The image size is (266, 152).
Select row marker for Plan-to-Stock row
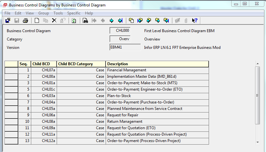(x=11, y=96)
